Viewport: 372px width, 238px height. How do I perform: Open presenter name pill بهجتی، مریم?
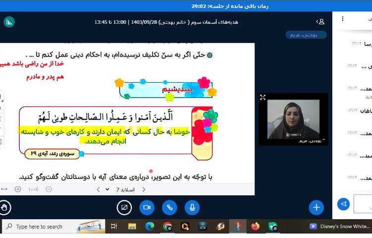click(x=306, y=35)
